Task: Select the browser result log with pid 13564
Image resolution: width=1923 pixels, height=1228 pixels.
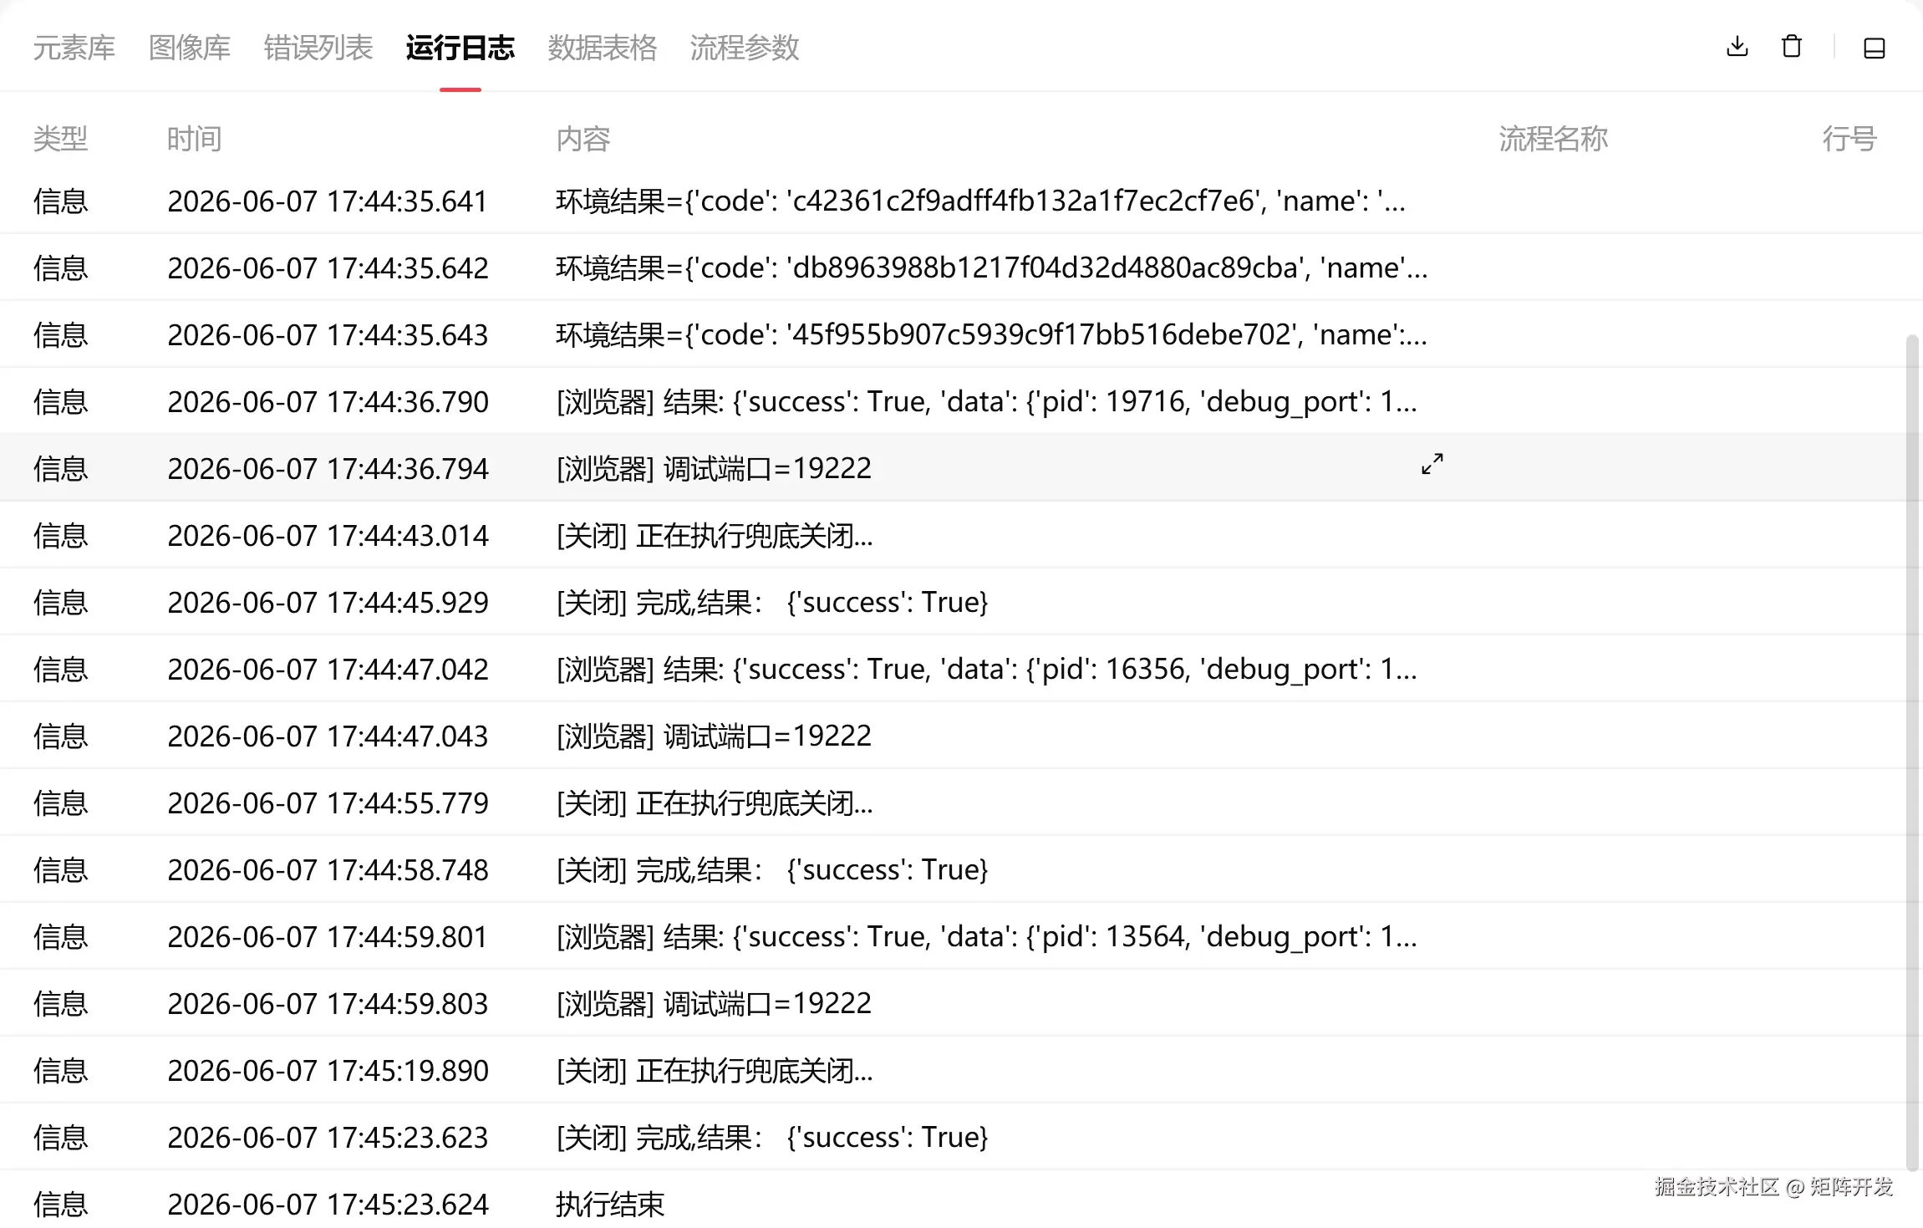Action: (x=961, y=936)
